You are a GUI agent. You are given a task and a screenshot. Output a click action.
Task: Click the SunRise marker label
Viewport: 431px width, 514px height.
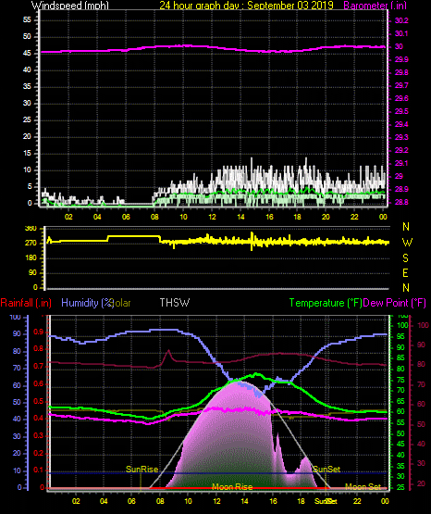click(142, 470)
